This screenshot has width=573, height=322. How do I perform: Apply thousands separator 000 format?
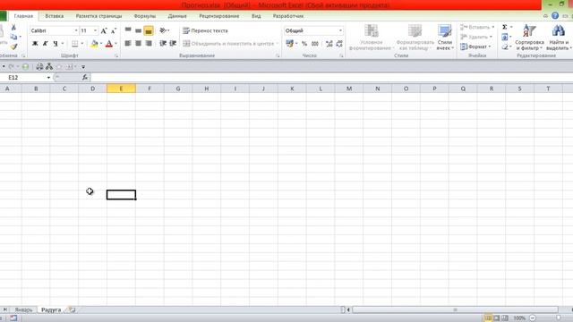coord(314,44)
